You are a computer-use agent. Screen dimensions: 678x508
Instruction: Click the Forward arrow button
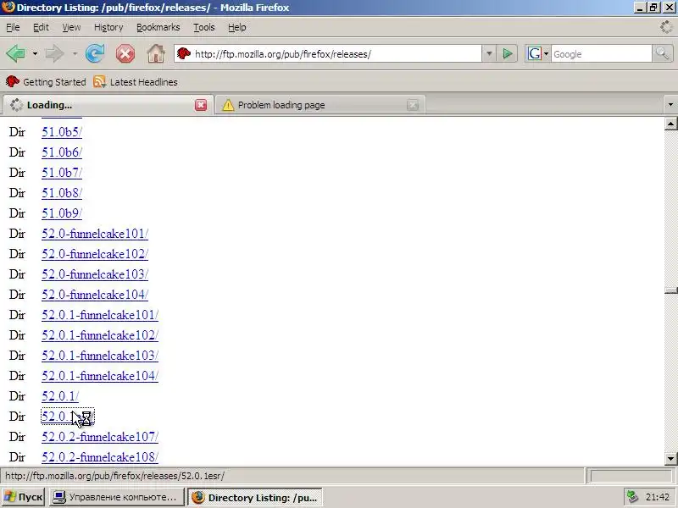55,54
